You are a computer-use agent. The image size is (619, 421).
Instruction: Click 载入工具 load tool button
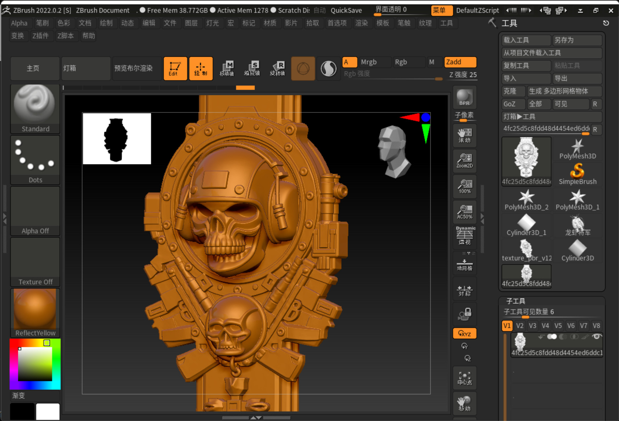click(526, 40)
